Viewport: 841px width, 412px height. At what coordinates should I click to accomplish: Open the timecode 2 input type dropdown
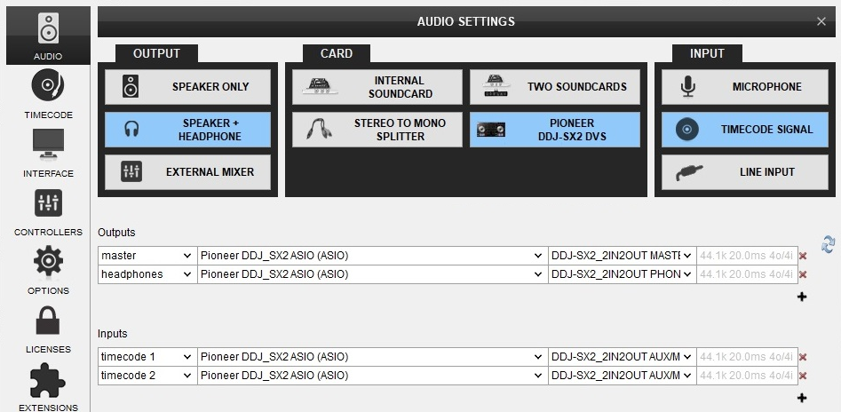[147, 376]
